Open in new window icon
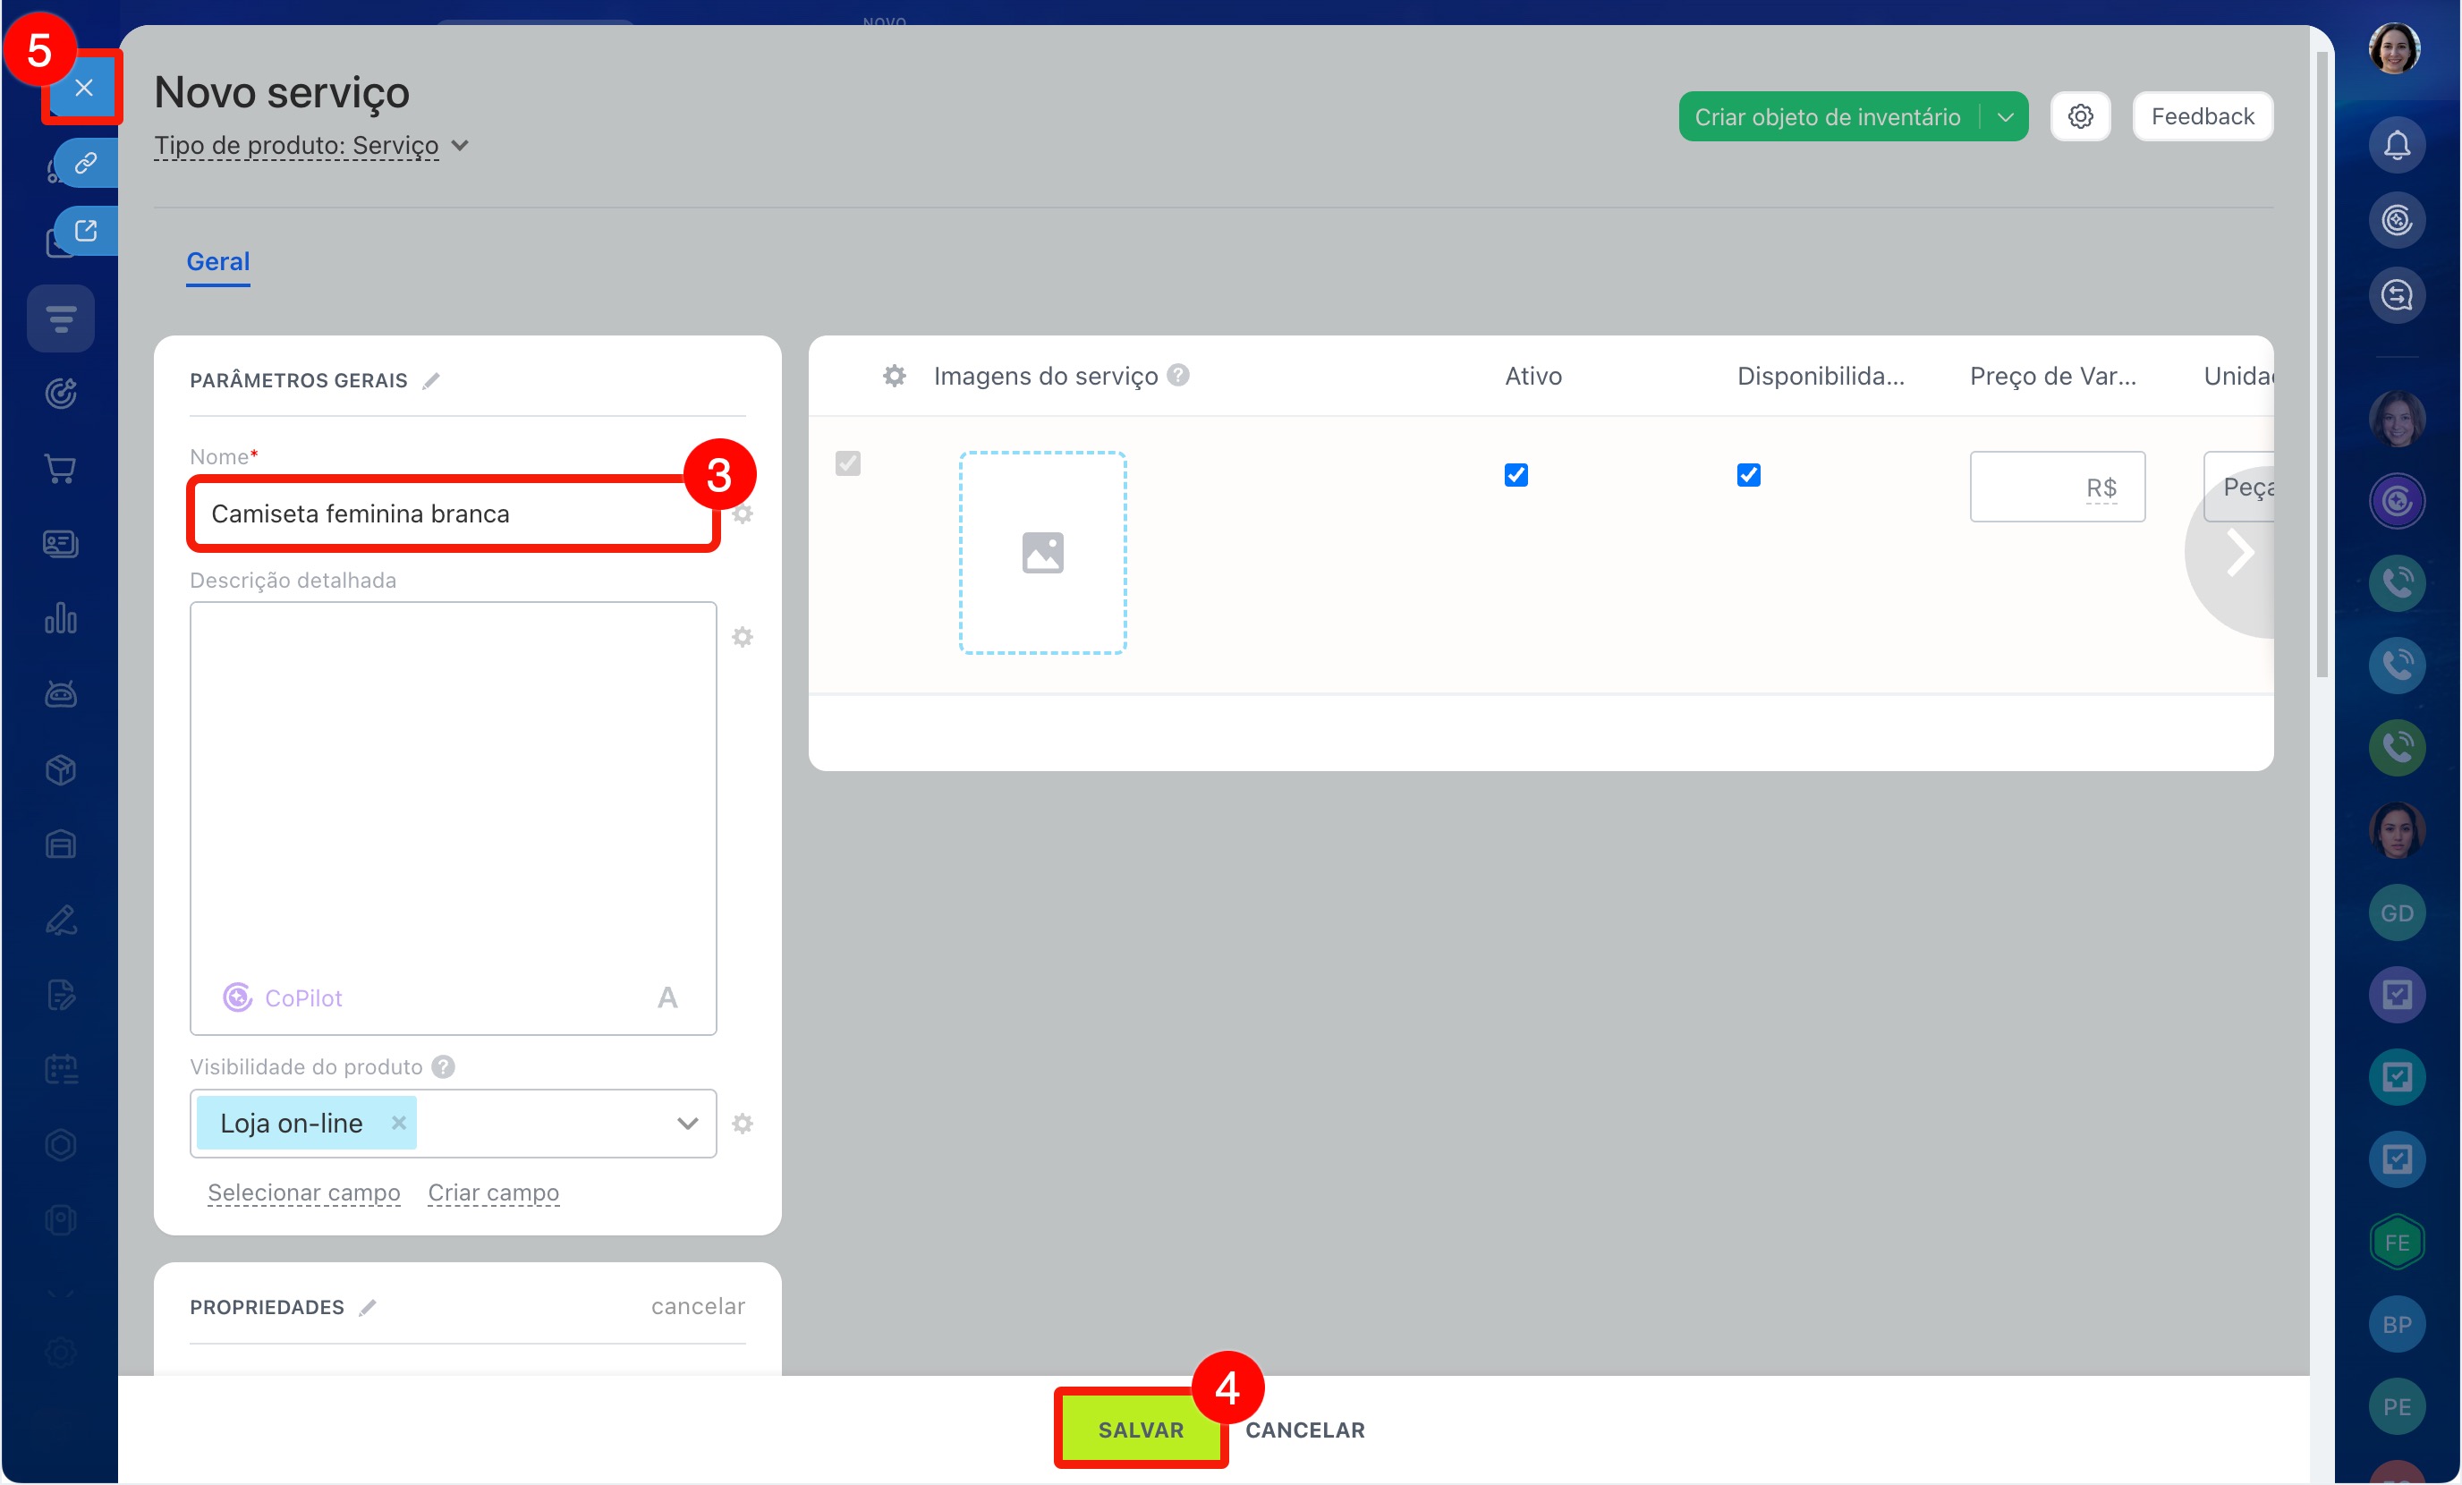2462x1485 pixels. coord(86,231)
